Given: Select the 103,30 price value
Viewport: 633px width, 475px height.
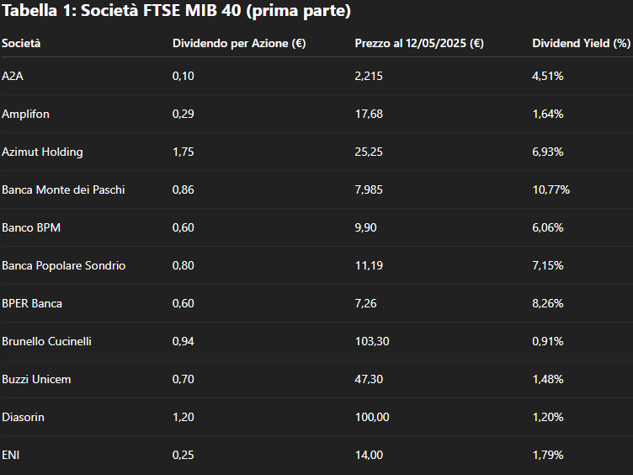Looking at the screenshot, I should [x=372, y=341].
